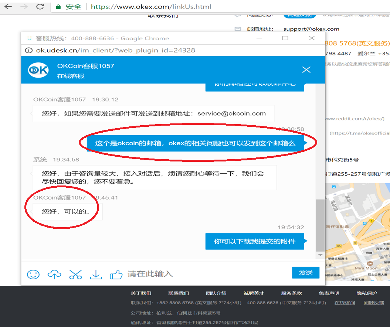Click the thumbs-up rating icon
Viewport: 390px width, 327px height.
[116, 274]
